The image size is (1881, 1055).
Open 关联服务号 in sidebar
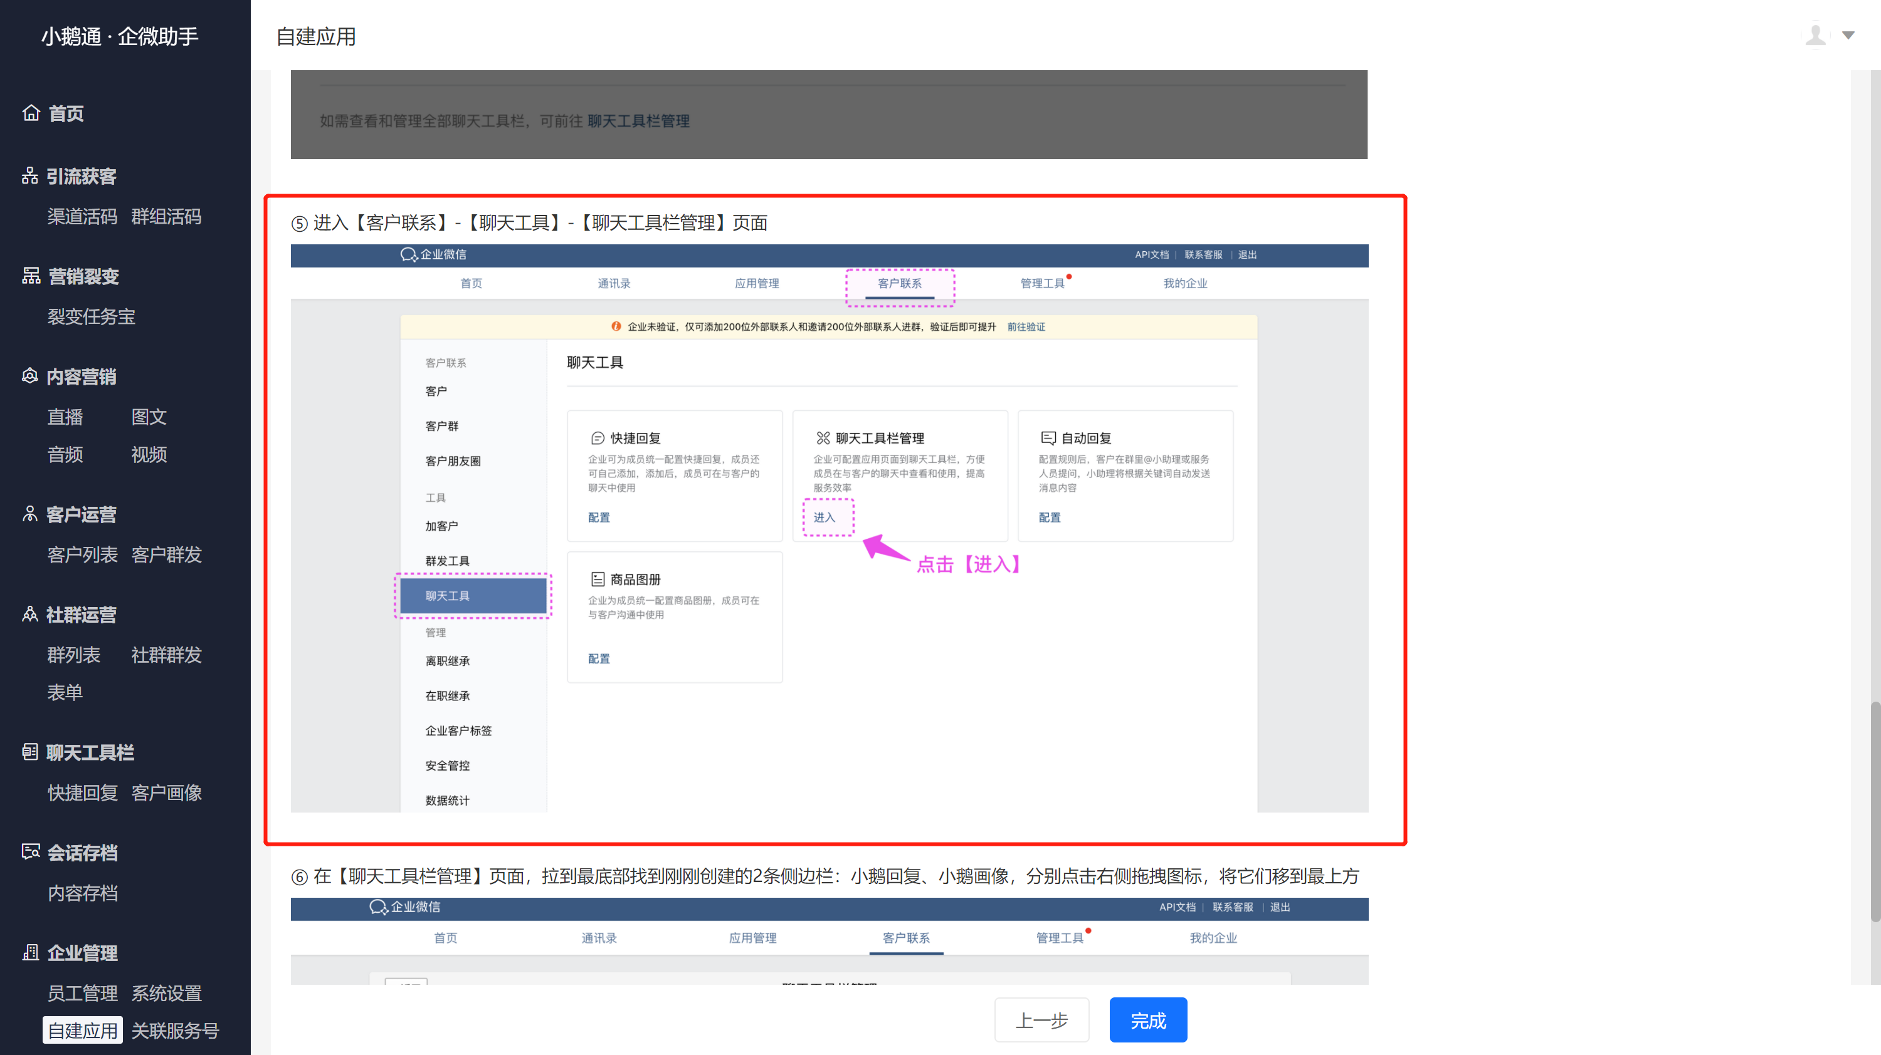(x=176, y=1030)
